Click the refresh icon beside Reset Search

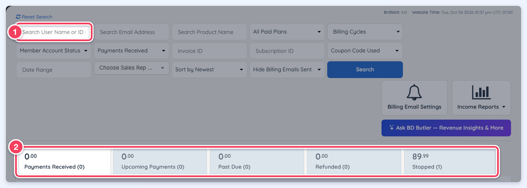pyautogui.click(x=18, y=17)
